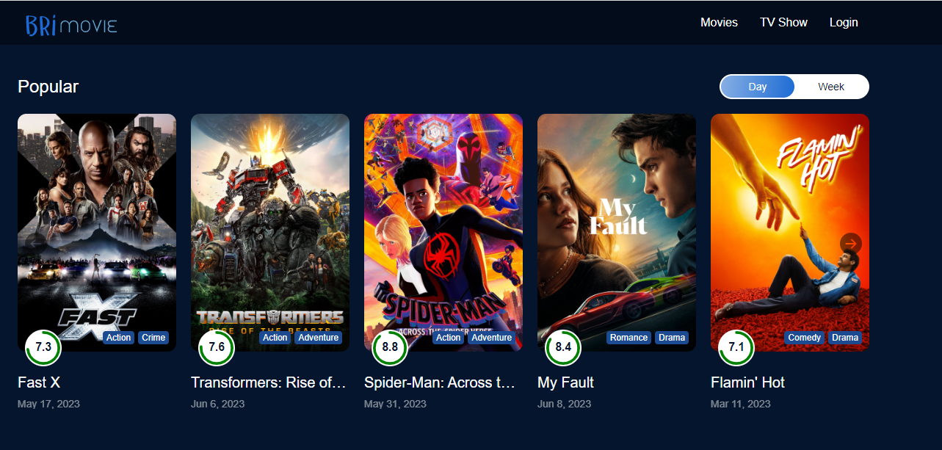Click the left carousel arrow
This screenshot has width=942, height=450.
[36, 244]
